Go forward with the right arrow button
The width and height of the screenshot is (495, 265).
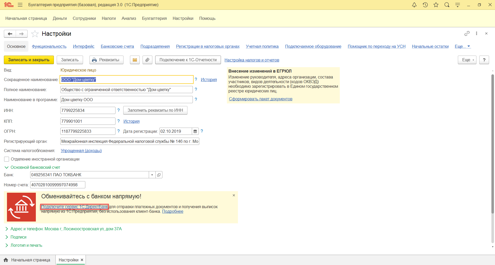(22, 34)
